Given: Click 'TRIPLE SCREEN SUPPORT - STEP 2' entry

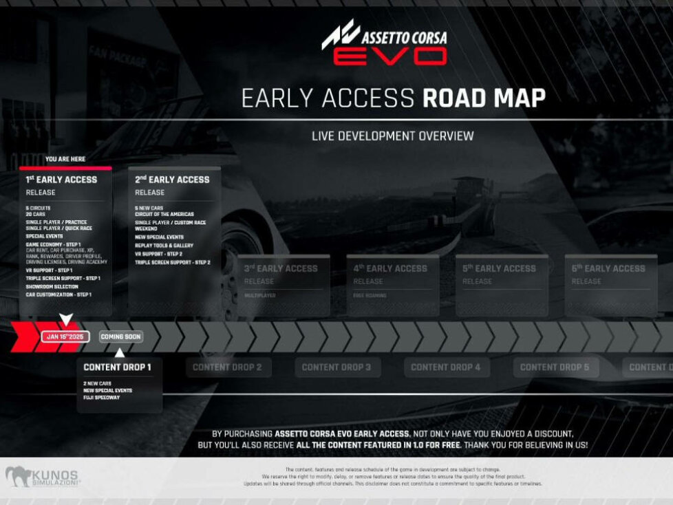Looking at the screenshot, I should pos(173,262).
